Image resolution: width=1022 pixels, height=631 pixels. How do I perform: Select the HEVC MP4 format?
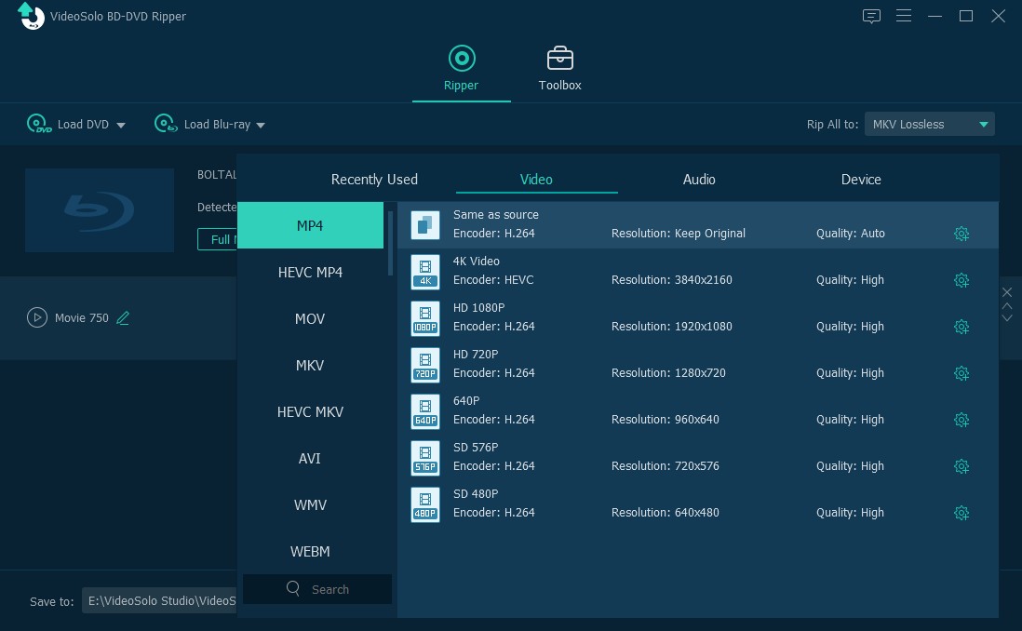click(309, 272)
